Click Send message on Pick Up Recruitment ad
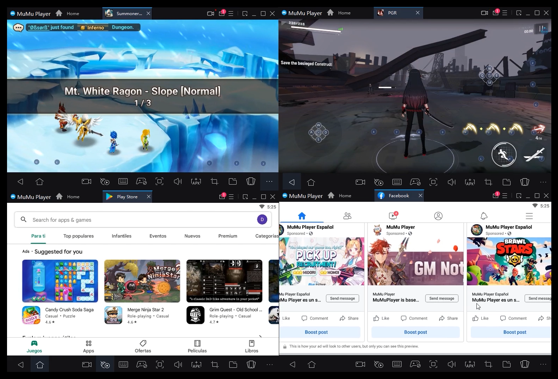The width and height of the screenshot is (558, 379). pyautogui.click(x=342, y=298)
